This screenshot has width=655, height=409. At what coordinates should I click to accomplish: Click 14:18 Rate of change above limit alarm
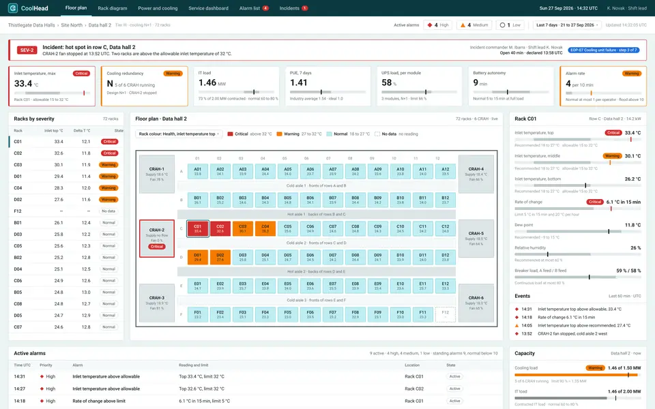point(256,401)
